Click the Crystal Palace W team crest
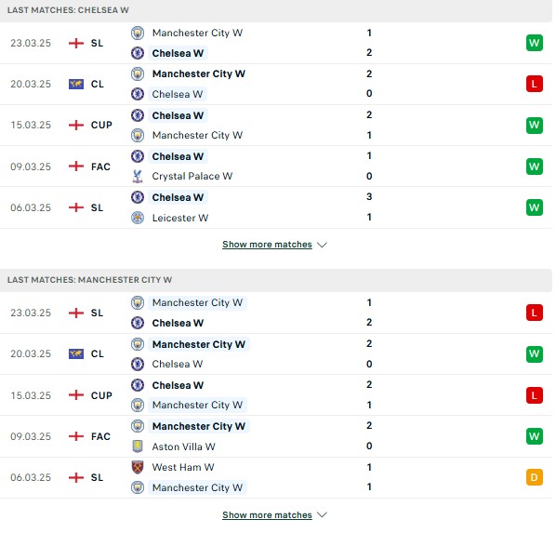The width and height of the screenshot is (556, 533). click(138, 177)
